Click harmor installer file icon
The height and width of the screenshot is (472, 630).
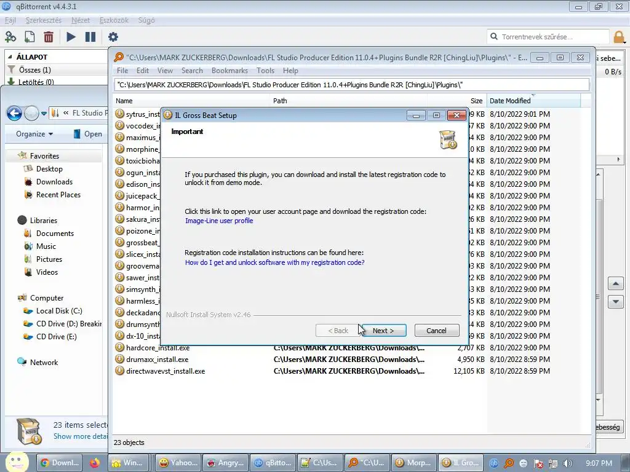(x=120, y=208)
